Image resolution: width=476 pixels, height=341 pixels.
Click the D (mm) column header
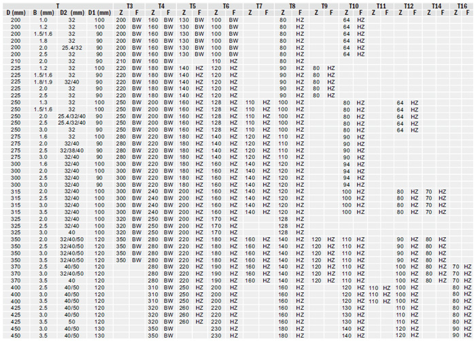(14, 13)
